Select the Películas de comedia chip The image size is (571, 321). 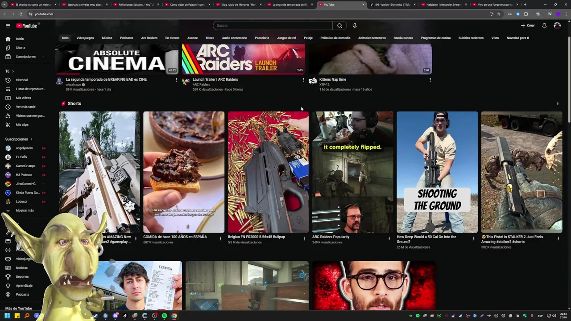[335, 38]
